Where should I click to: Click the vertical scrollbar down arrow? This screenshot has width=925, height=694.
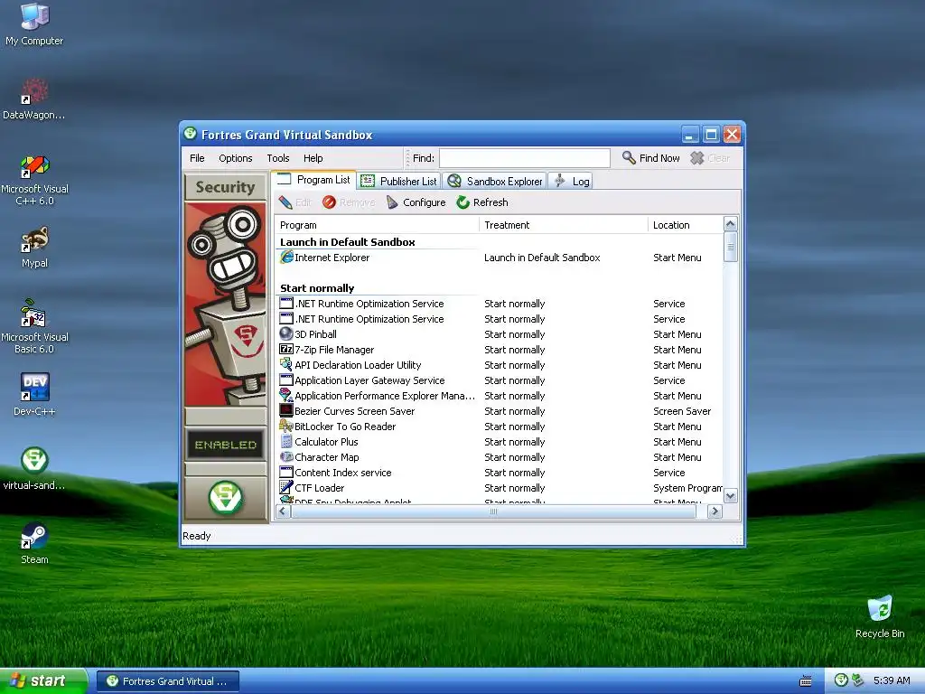pos(730,496)
